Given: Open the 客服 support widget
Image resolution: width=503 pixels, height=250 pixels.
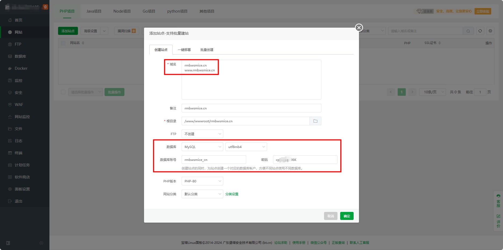Looking at the screenshot, I should [x=498, y=201].
